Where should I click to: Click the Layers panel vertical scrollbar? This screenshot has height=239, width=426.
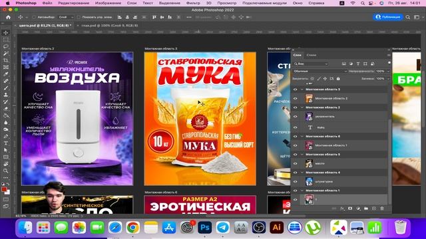click(390, 161)
